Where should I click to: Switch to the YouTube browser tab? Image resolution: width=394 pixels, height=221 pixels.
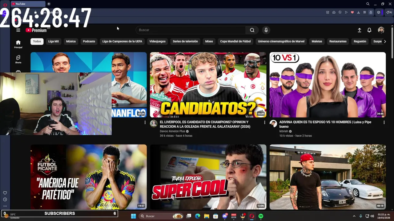tap(28, 4)
